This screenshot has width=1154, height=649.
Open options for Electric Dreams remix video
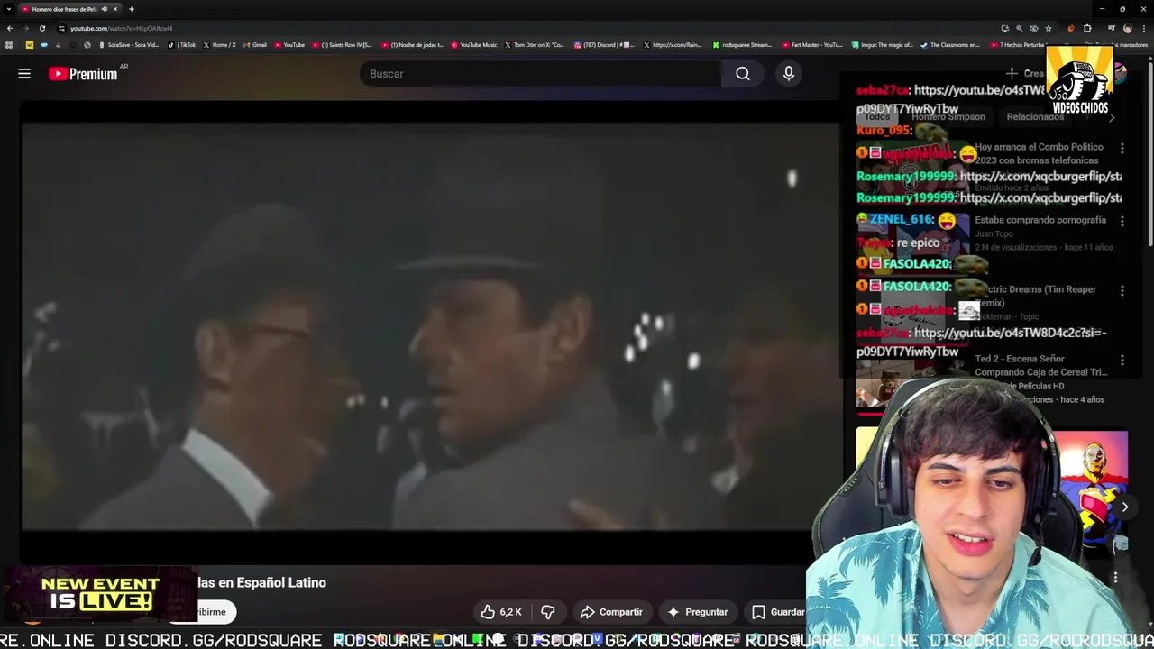1122,291
